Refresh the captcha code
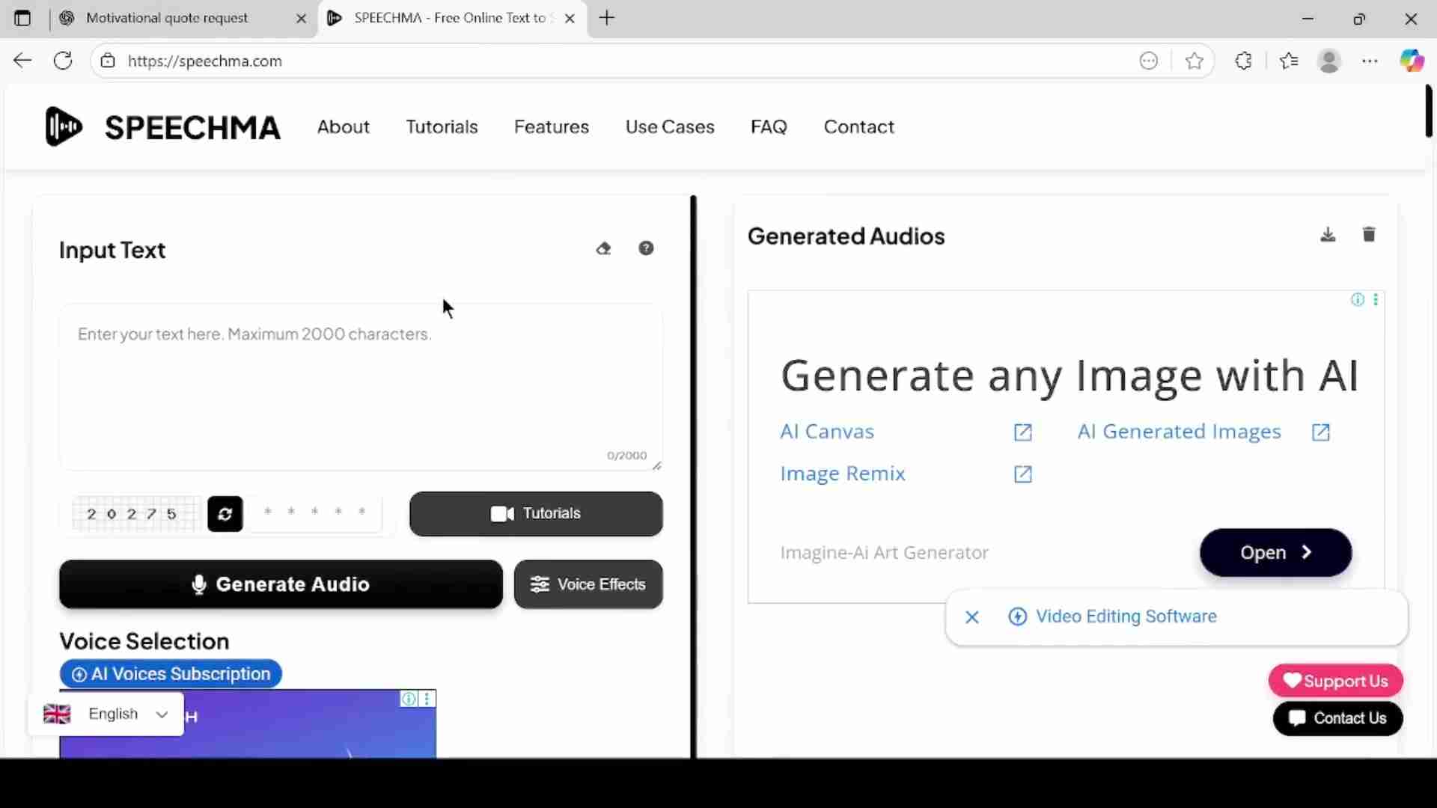 tap(225, 514)
